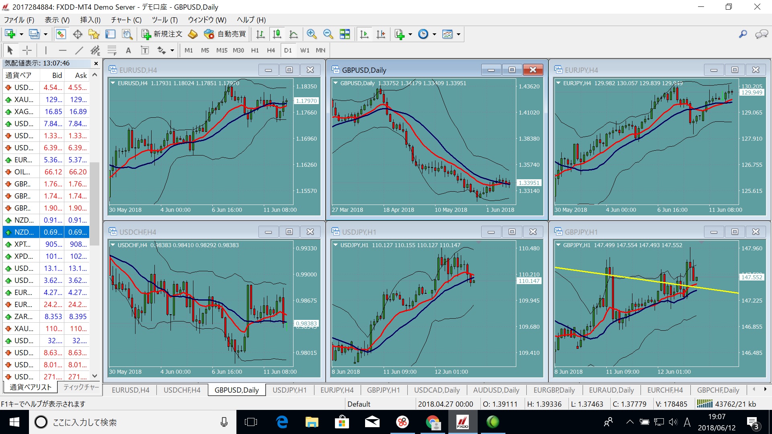Viewport: 772px width, 434px height.
Task: Open chart templates icon
Action: [x=448, y=34]
